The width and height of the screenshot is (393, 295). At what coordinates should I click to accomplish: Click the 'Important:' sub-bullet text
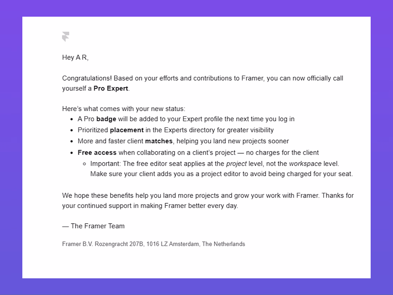point(105,164)
